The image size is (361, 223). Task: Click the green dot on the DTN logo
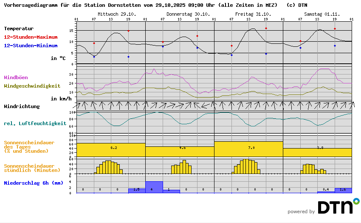356,200
